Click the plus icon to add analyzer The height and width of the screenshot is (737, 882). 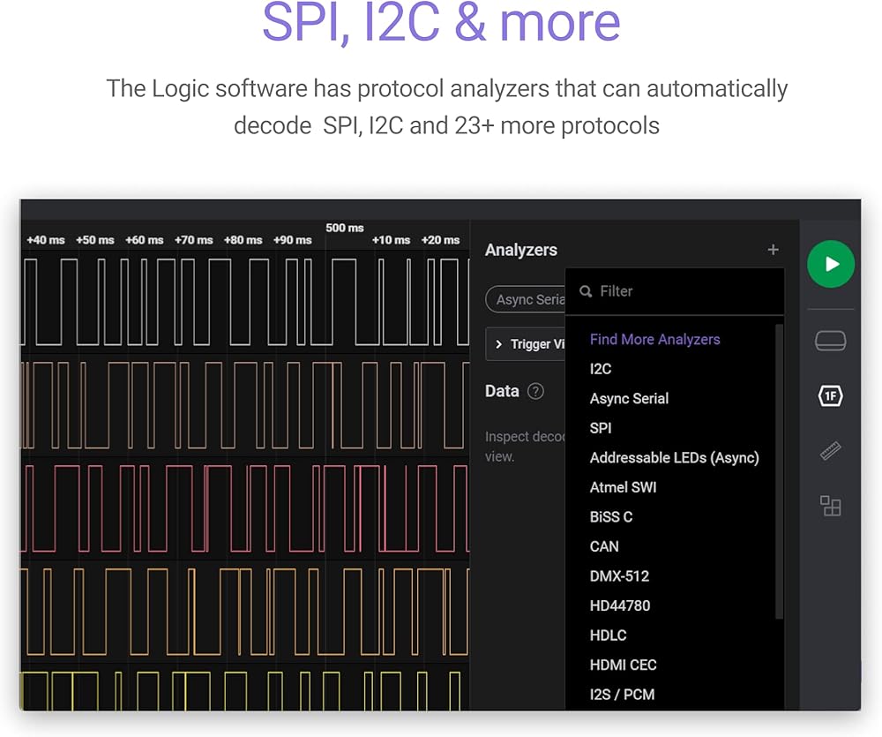point(773,250)
